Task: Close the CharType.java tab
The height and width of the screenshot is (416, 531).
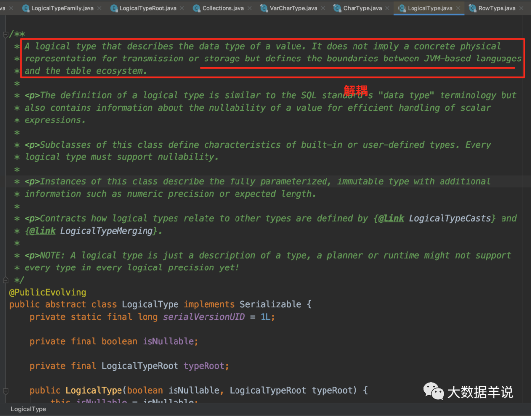Action: pyautogui.click(x=387, y=8)
